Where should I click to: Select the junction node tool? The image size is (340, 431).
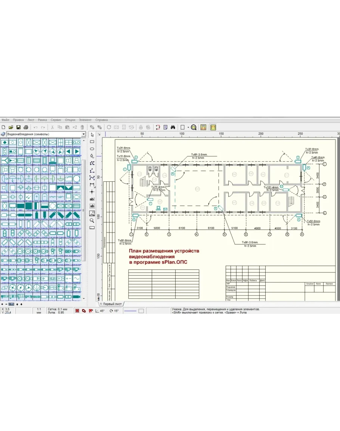click(92, 192)
